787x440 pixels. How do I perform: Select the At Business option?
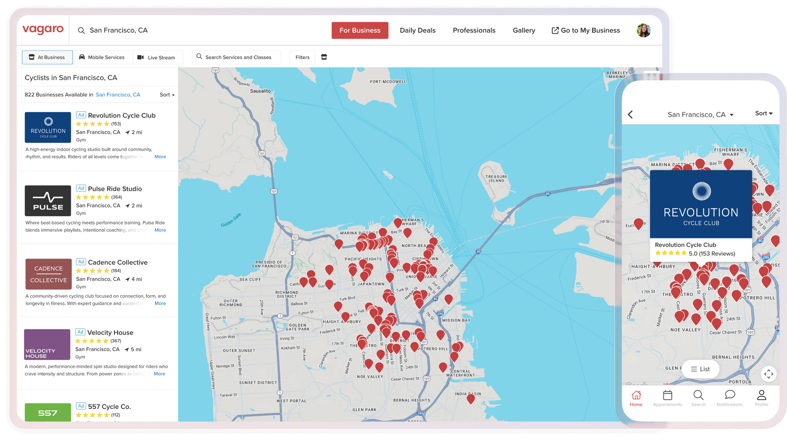click(x=47, y=57)
